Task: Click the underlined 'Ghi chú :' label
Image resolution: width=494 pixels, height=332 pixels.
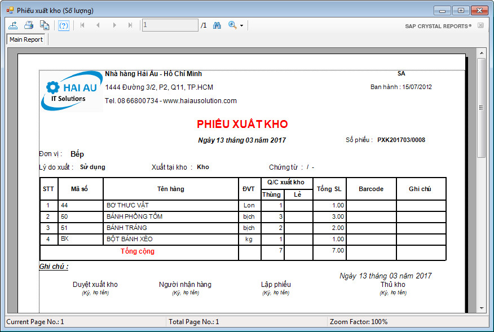Action: 54,267
